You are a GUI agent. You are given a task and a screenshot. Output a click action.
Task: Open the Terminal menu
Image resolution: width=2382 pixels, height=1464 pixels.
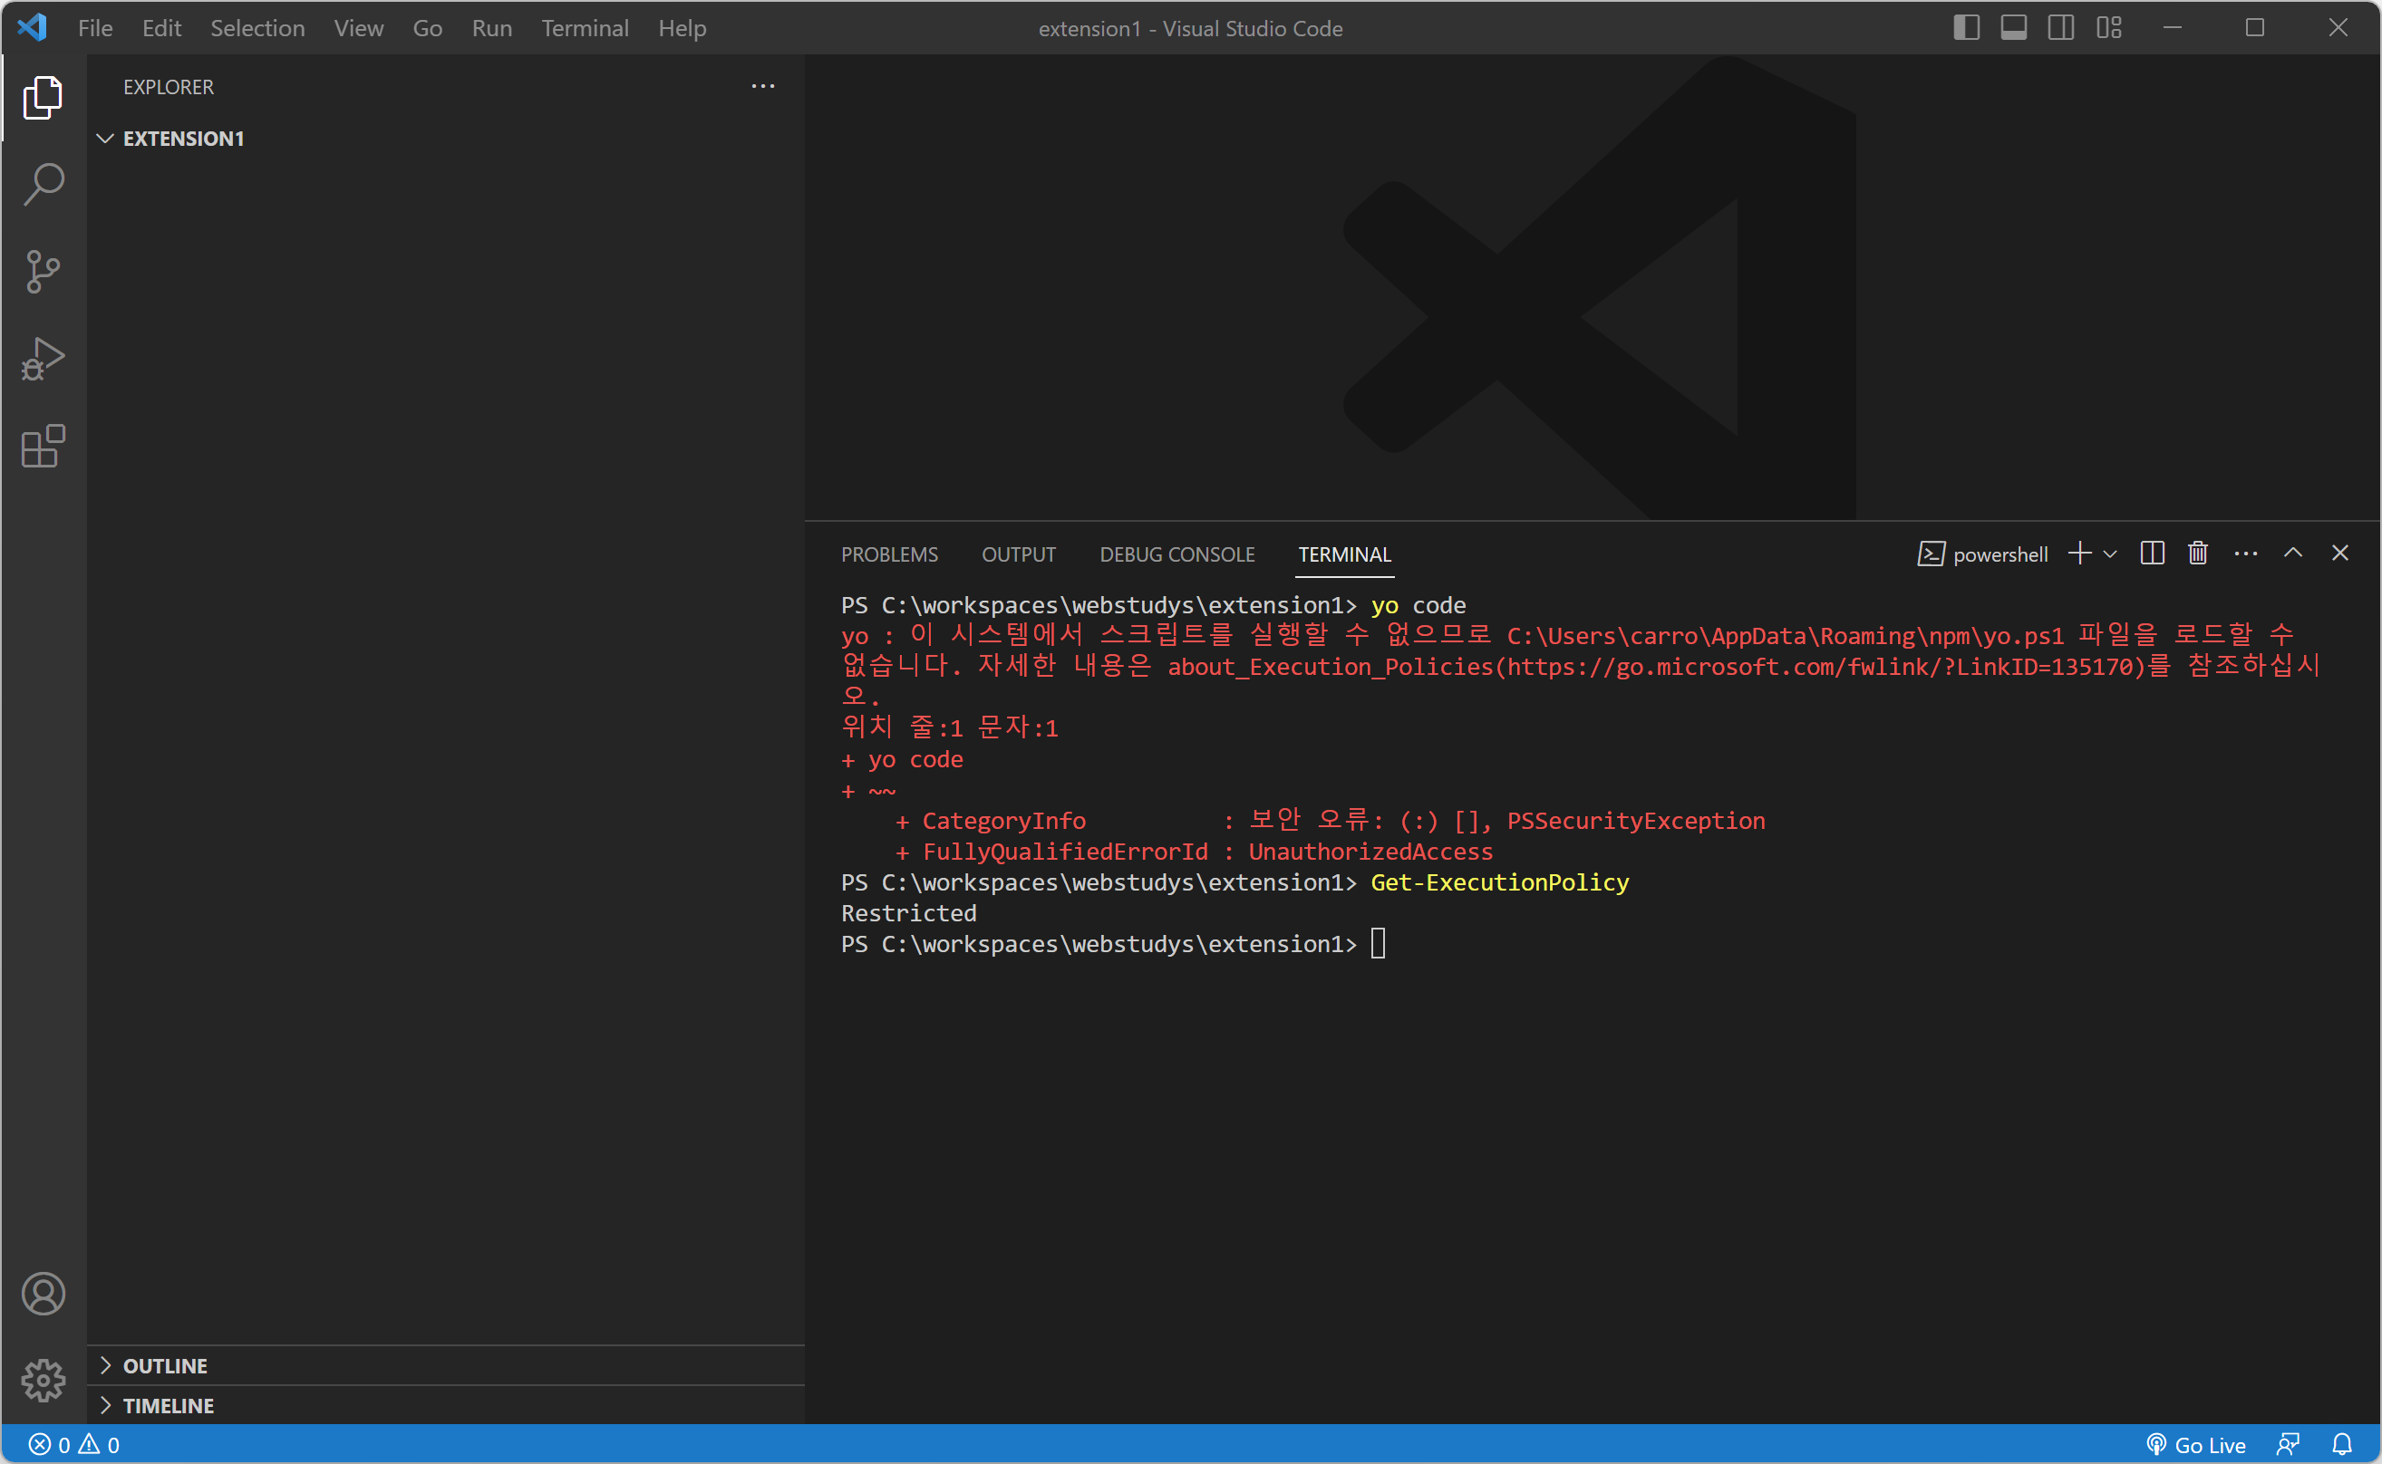[584, 28]
